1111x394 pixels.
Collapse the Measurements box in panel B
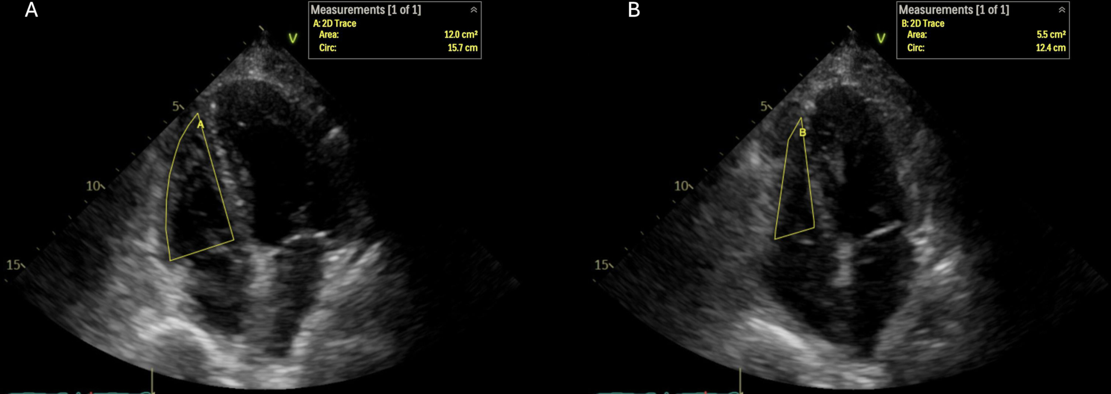[1062, 10]
